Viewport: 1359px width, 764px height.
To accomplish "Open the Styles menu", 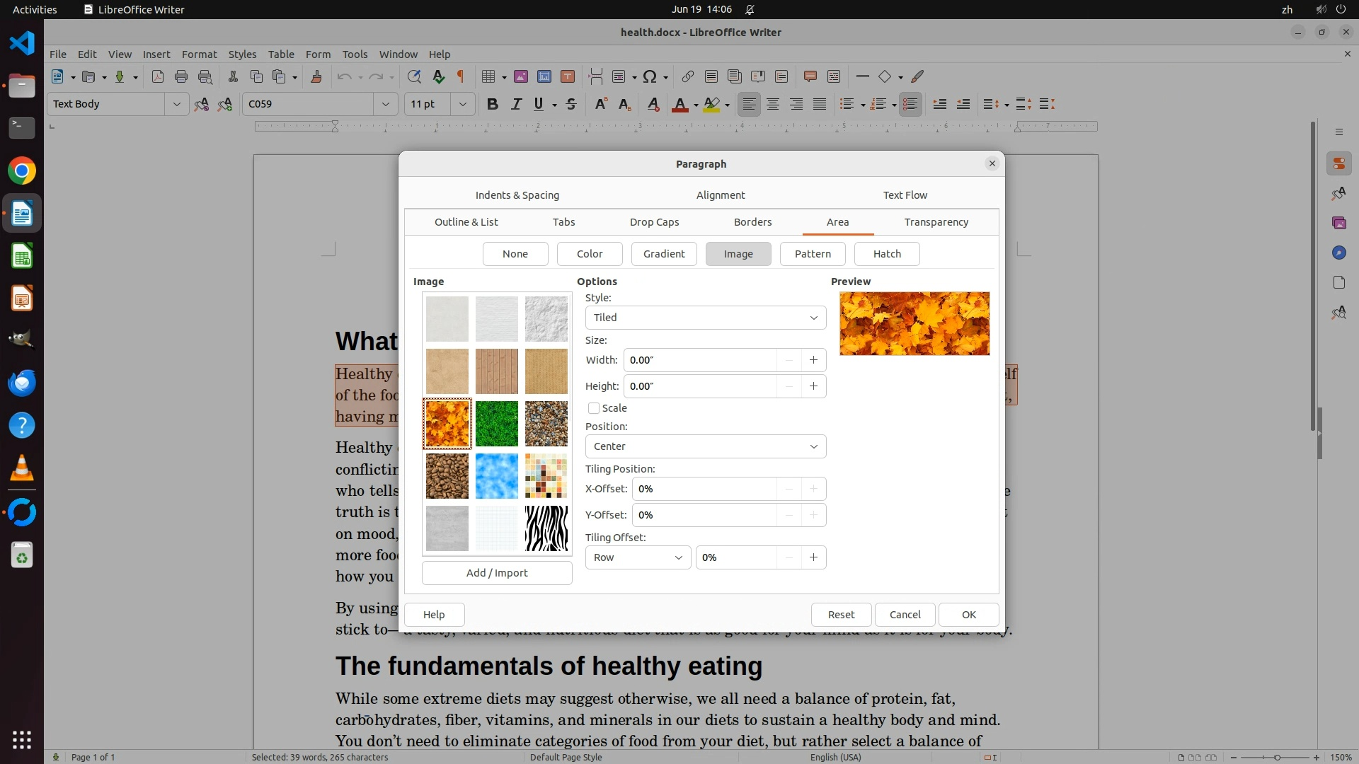I will pos(242,54).
